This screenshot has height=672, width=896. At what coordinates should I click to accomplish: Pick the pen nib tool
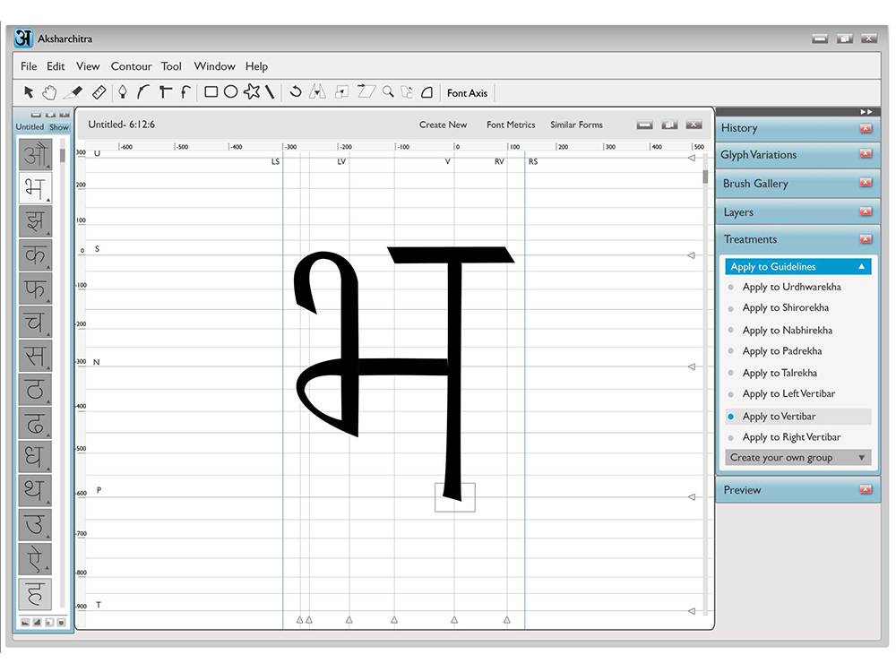122,92
